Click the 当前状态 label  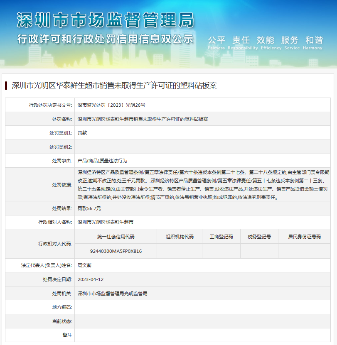[x=62, y=321]
